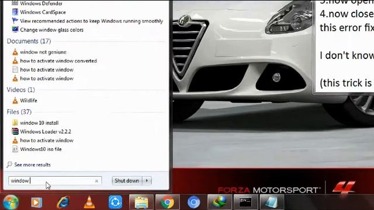Click folder icon beside 'window 10 install'
This screenshot has width=374, height=210.
[x=15, y=123]
